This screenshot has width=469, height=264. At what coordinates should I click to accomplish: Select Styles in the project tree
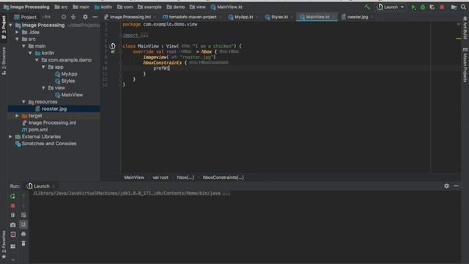[x=68, y=81]
